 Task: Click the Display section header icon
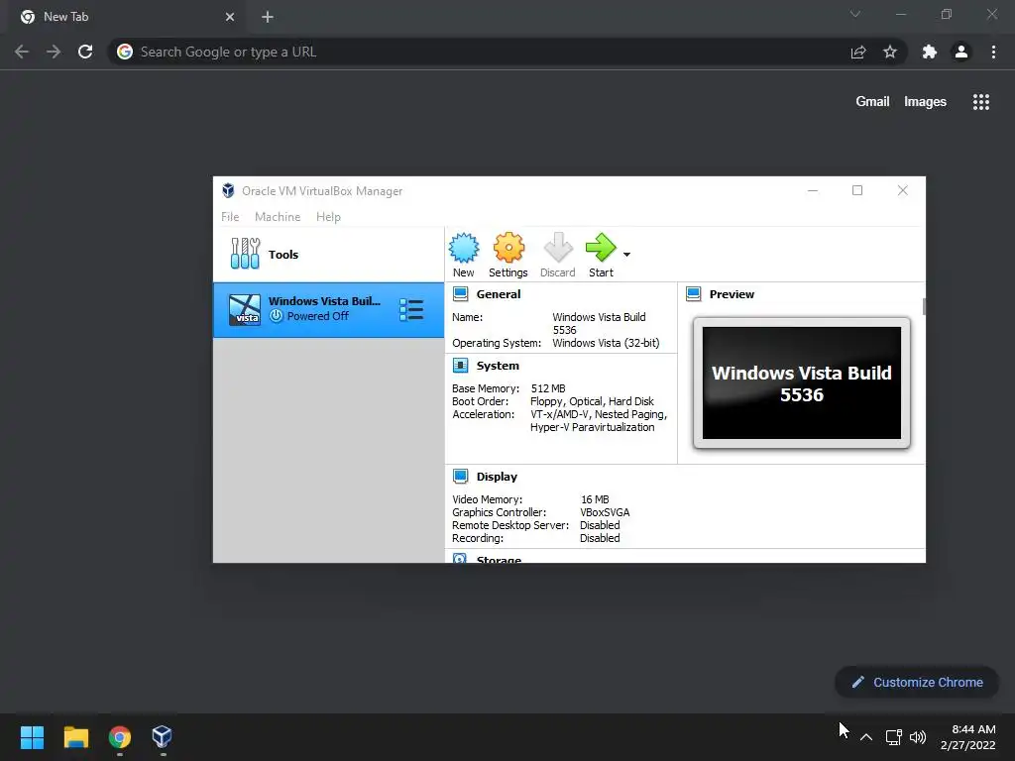click(460, 477)
